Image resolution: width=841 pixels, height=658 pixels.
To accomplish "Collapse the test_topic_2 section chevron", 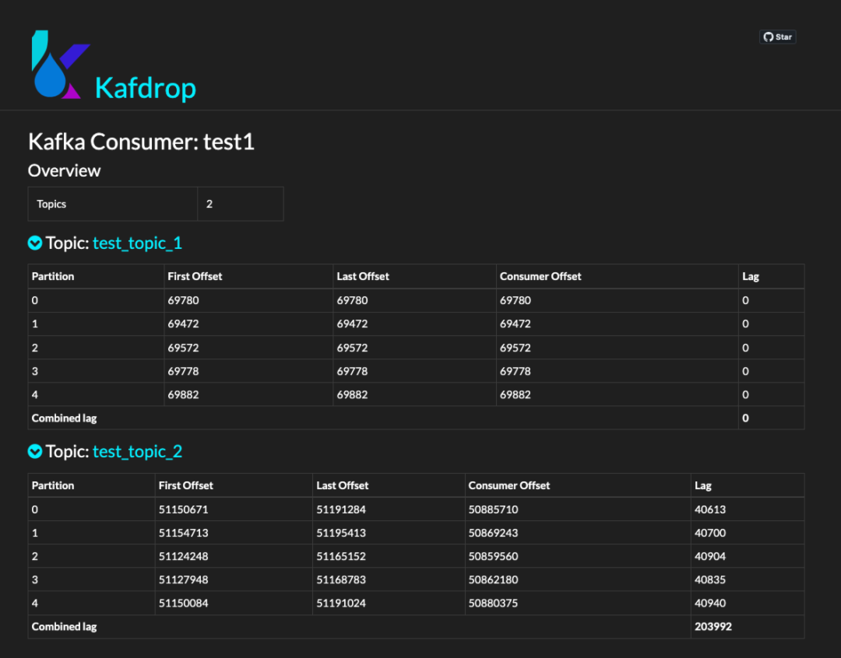I will pyautogui.click(x=35, y=452).
